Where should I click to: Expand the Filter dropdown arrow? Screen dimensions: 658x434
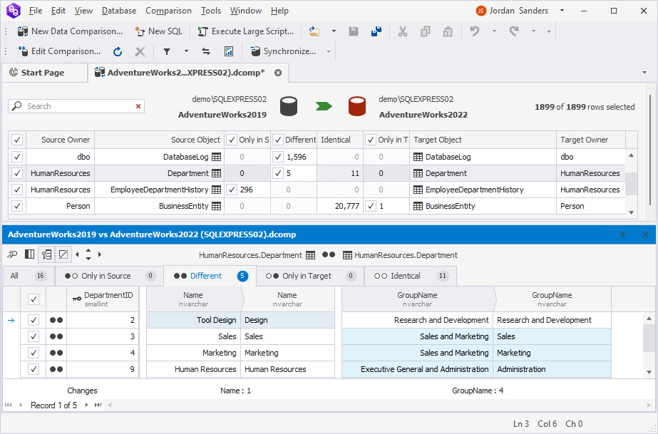coord(186,51)
